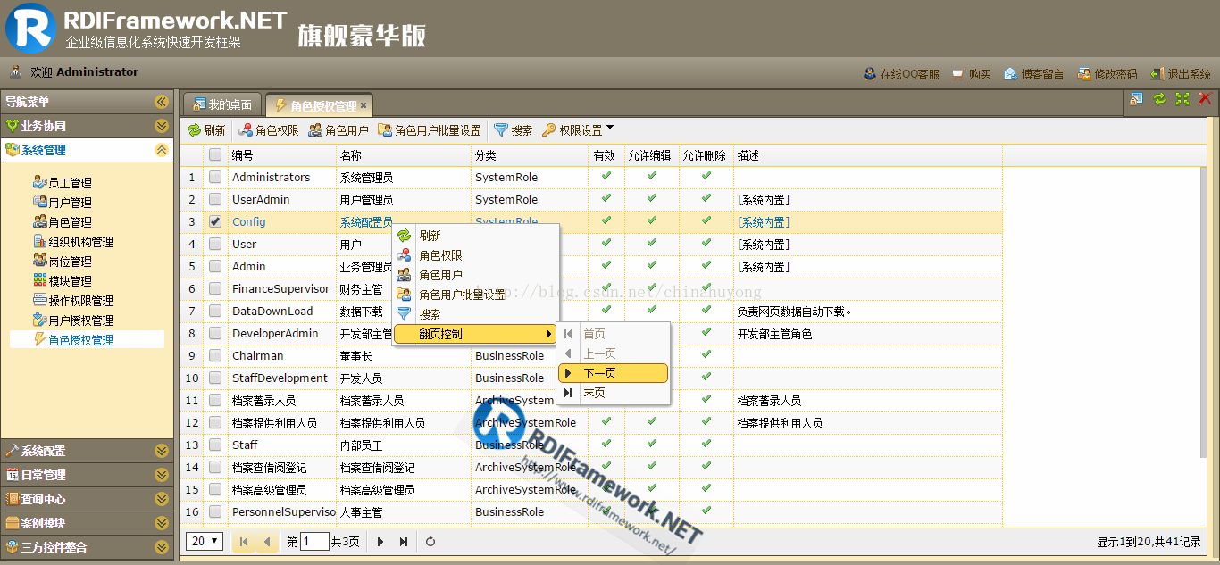The height and width of the screenshot is (565, 1220).
Task: Open 在线QQ客服 link in header
Action: [901, 74]
